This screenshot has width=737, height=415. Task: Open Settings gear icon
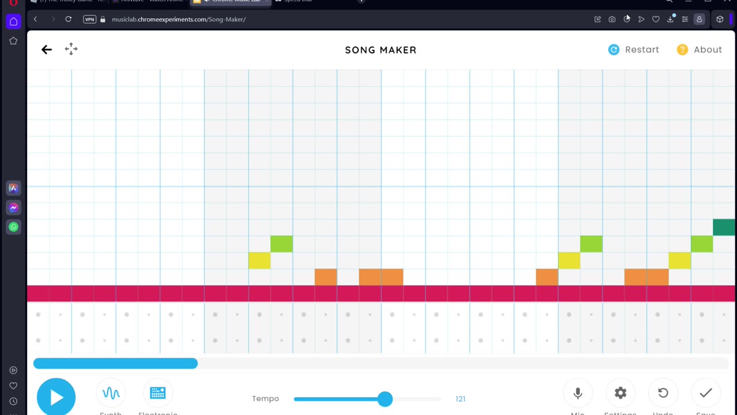pos(620,393)
